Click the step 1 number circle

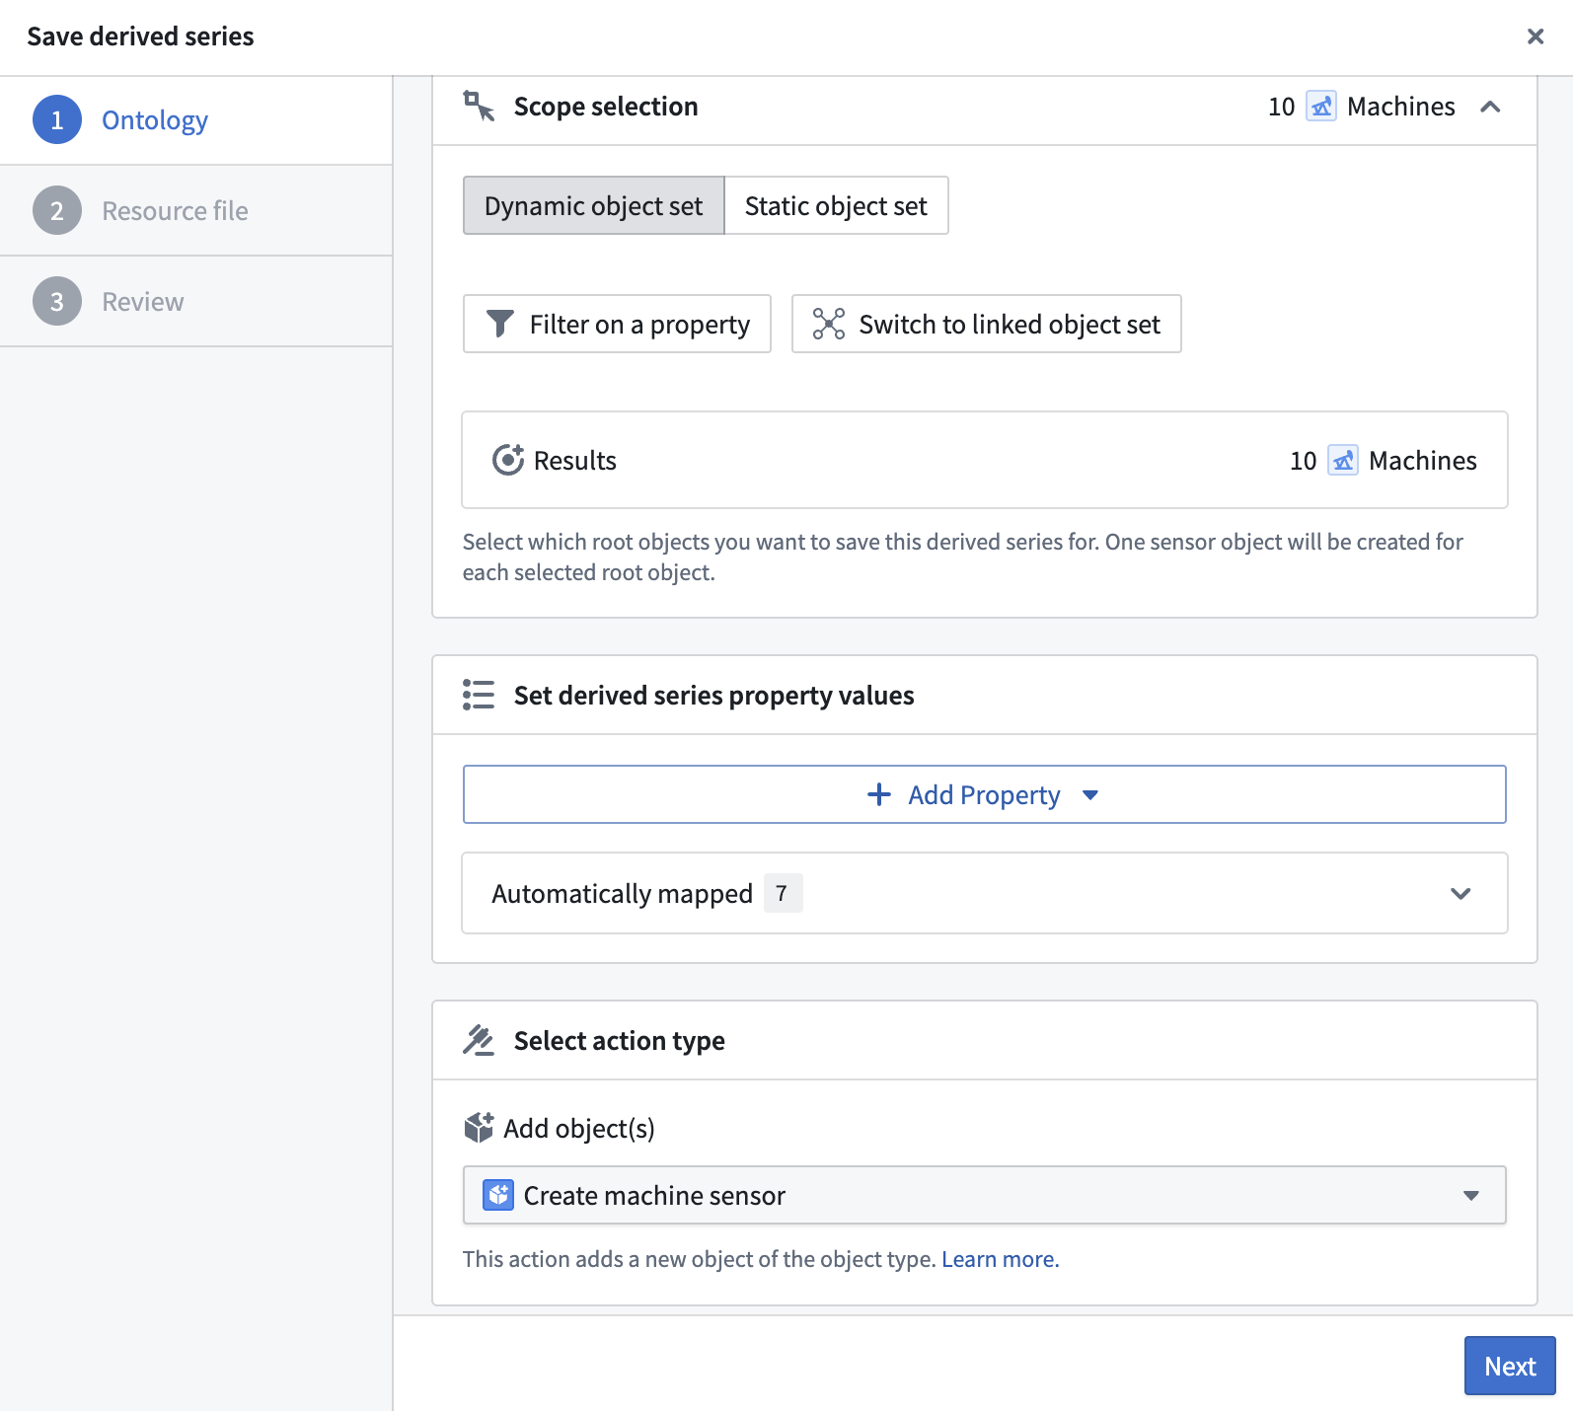click(x=57, y=120)
